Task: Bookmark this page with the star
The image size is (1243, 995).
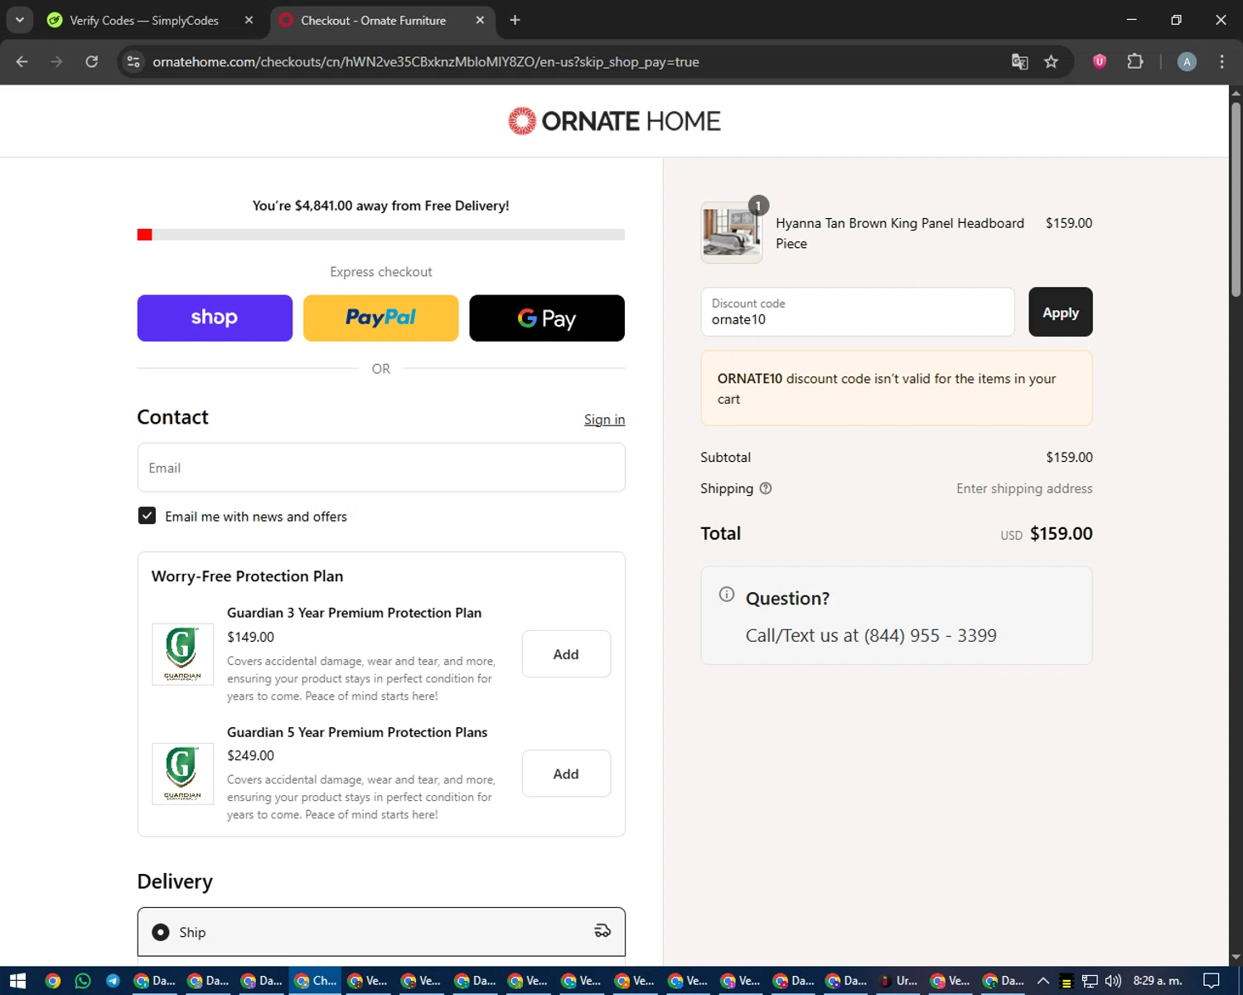Action: pyautogui.click(x=1052, y=61)
